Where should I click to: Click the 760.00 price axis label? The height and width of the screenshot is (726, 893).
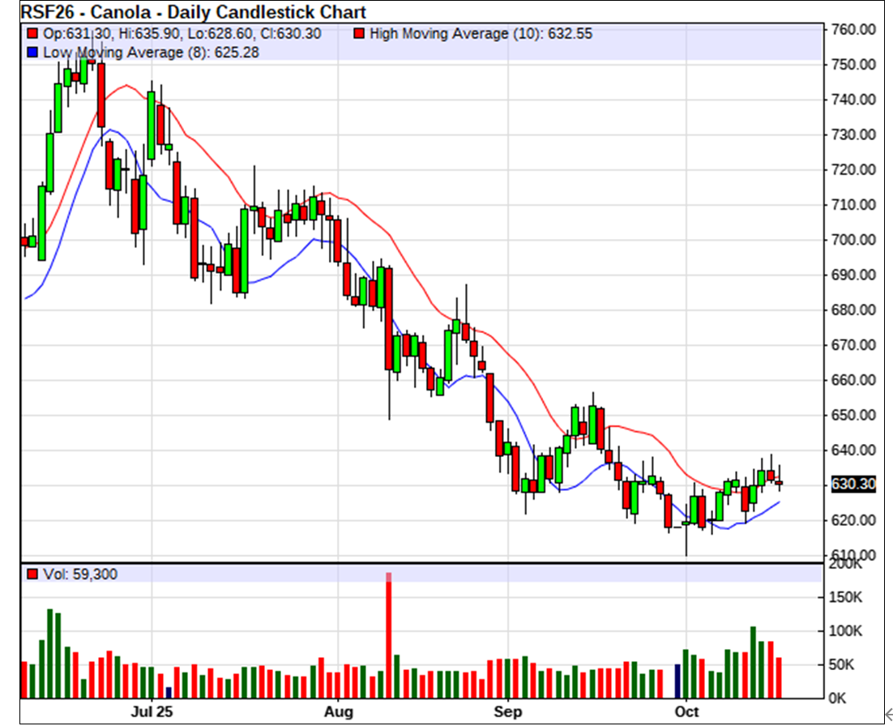pyautogui.click(x=853, y=29)
